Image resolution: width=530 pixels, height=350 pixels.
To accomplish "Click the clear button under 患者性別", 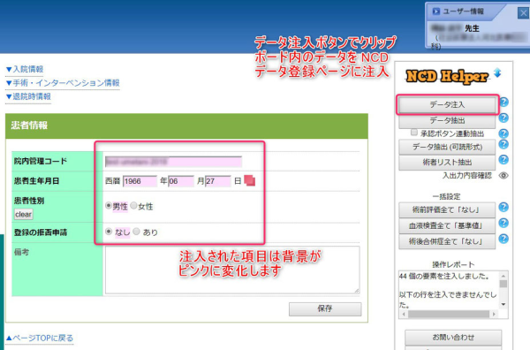I will (x=23, y=214).
